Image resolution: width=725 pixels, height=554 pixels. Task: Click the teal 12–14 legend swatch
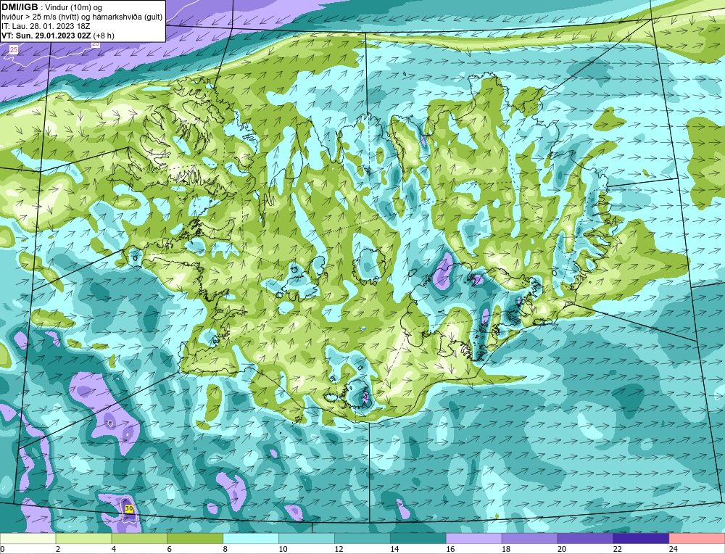click(362, 539)
